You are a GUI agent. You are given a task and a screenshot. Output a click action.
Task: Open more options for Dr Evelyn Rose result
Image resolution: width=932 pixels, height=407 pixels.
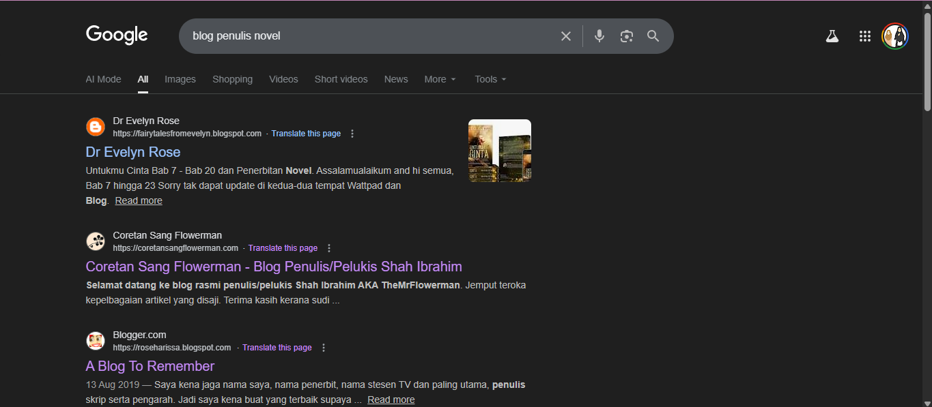tap(352, 134)
